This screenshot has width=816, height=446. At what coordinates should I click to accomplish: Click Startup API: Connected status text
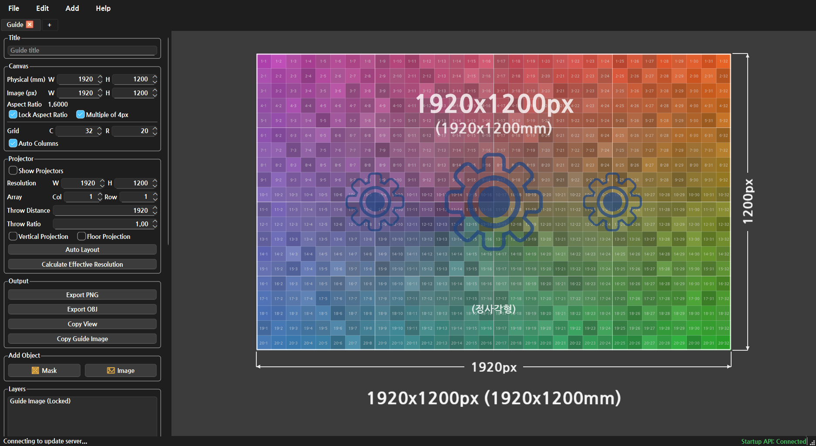pyautogui.click(x=773, y=441)
